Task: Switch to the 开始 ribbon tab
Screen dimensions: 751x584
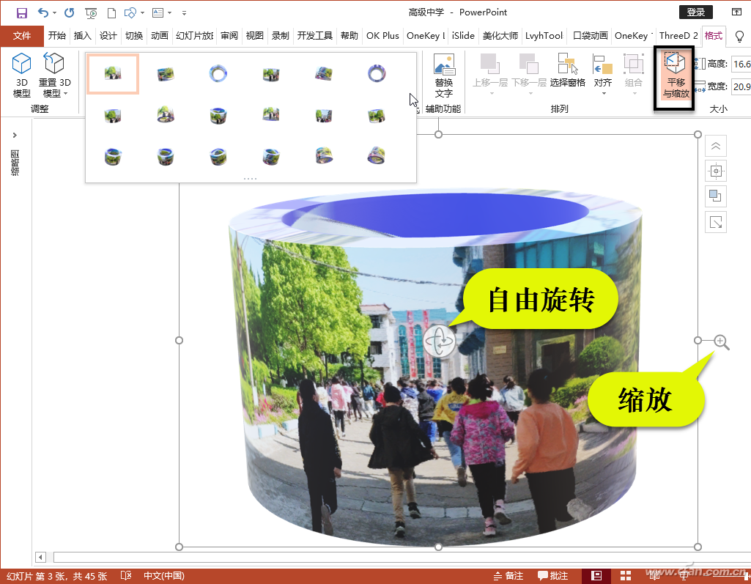Action: tap(57, 35)
